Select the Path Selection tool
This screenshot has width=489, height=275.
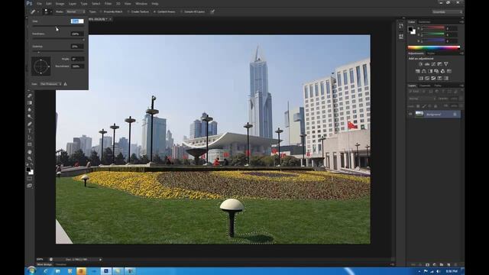point(30,137)
